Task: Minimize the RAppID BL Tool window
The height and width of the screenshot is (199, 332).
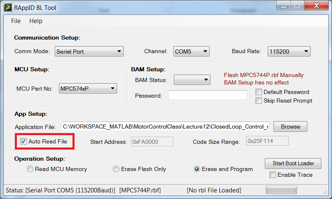Action: [283, 5]
